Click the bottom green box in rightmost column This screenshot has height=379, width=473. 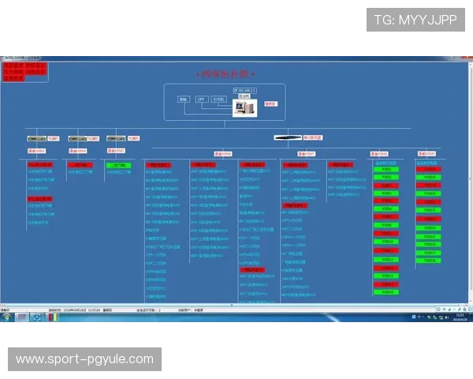(x=428, y=261)
